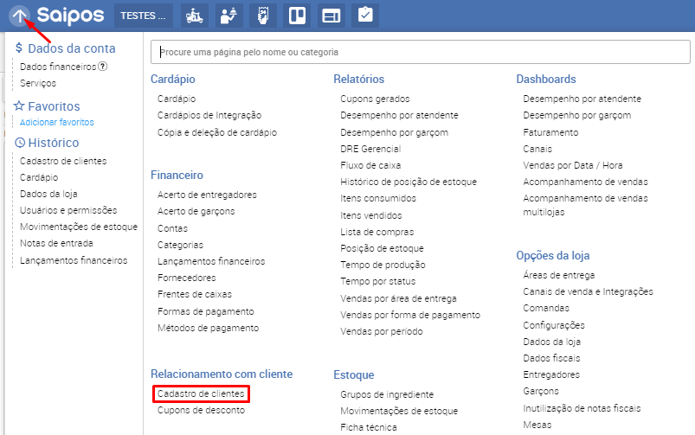The image size is (695, 435).
Task: Open the delivery motorcycle icon
Action: pos(196,16)
